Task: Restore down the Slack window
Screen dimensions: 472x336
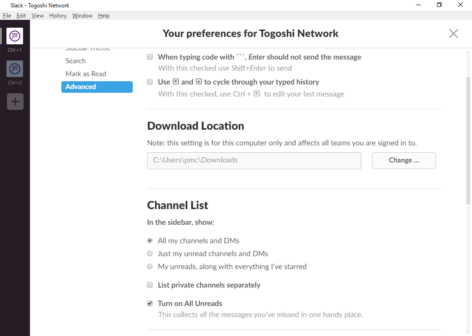Action: point(439,5)
